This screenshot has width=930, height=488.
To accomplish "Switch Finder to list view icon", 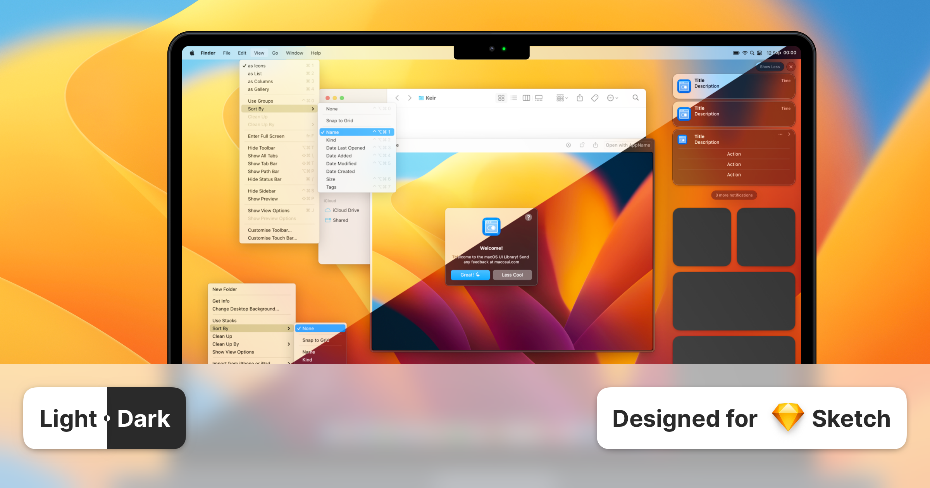I will pyautogui.click(x=514, y=98).
